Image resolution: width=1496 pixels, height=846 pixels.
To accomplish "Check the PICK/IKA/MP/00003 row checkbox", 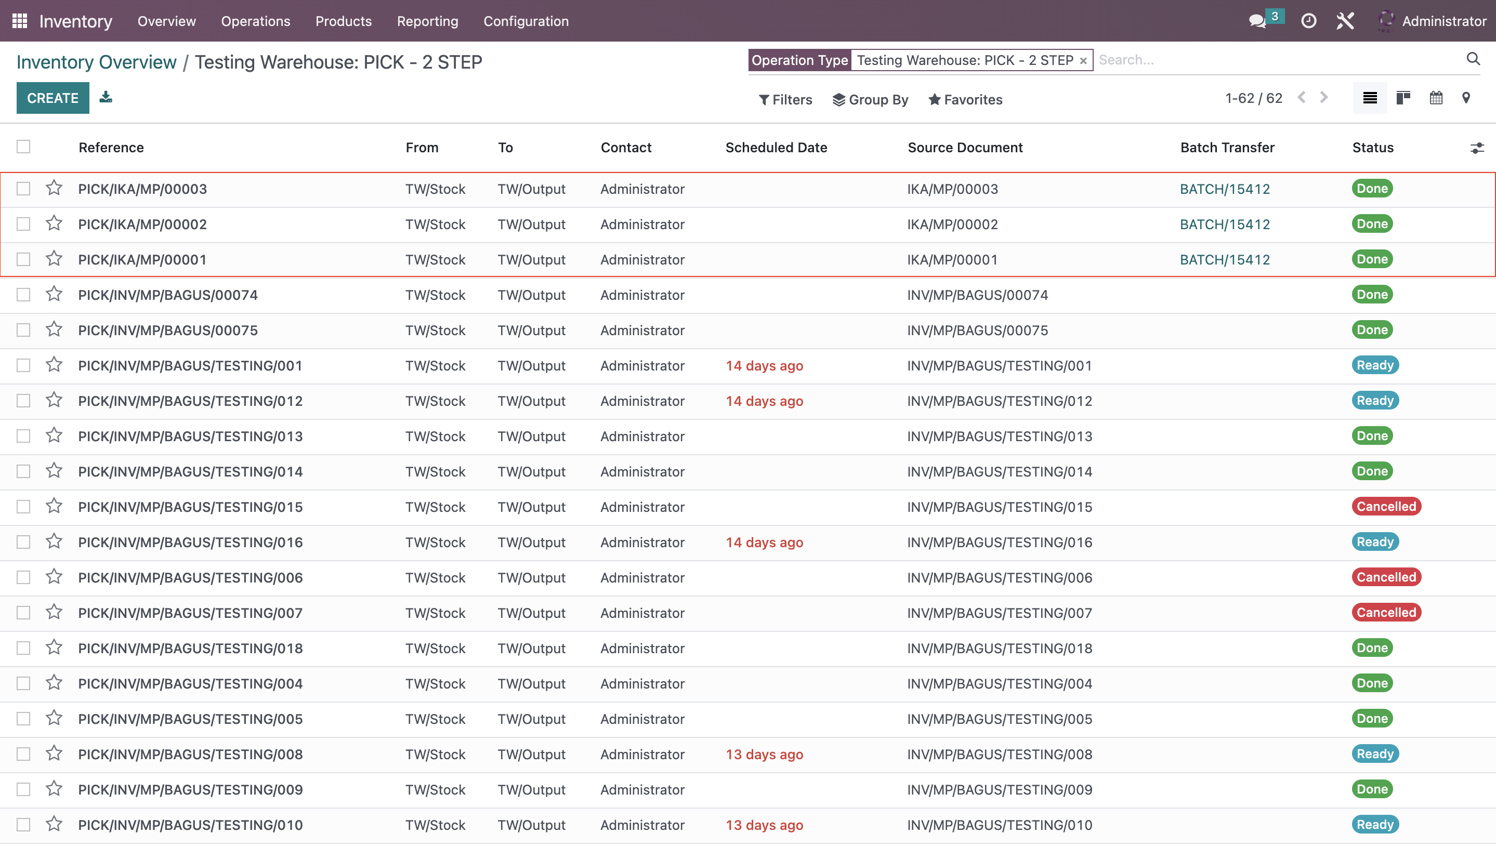I will 23,189.
